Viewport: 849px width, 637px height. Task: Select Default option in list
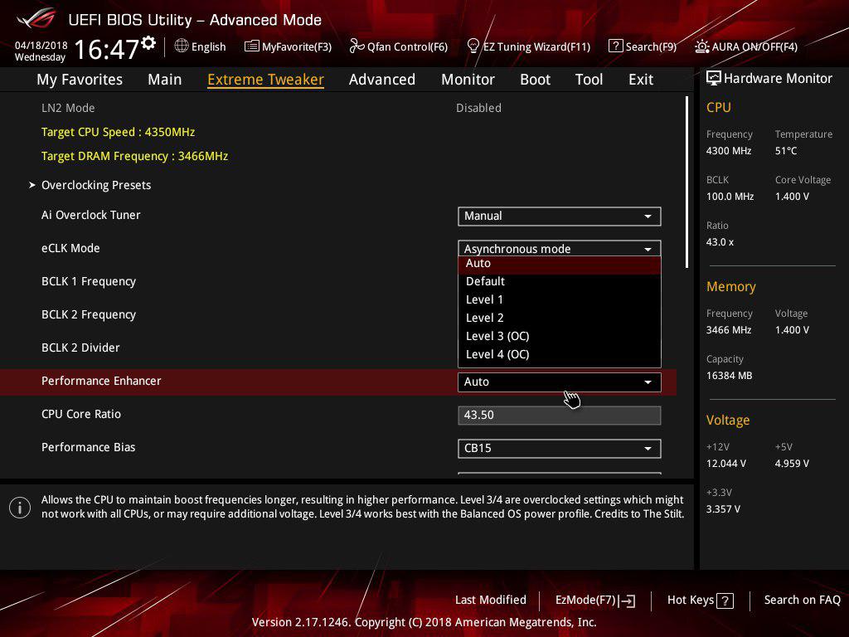tap(560, 282)
